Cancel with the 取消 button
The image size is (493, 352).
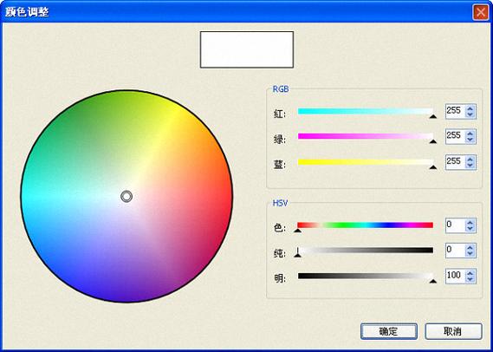tap(453, 331)
